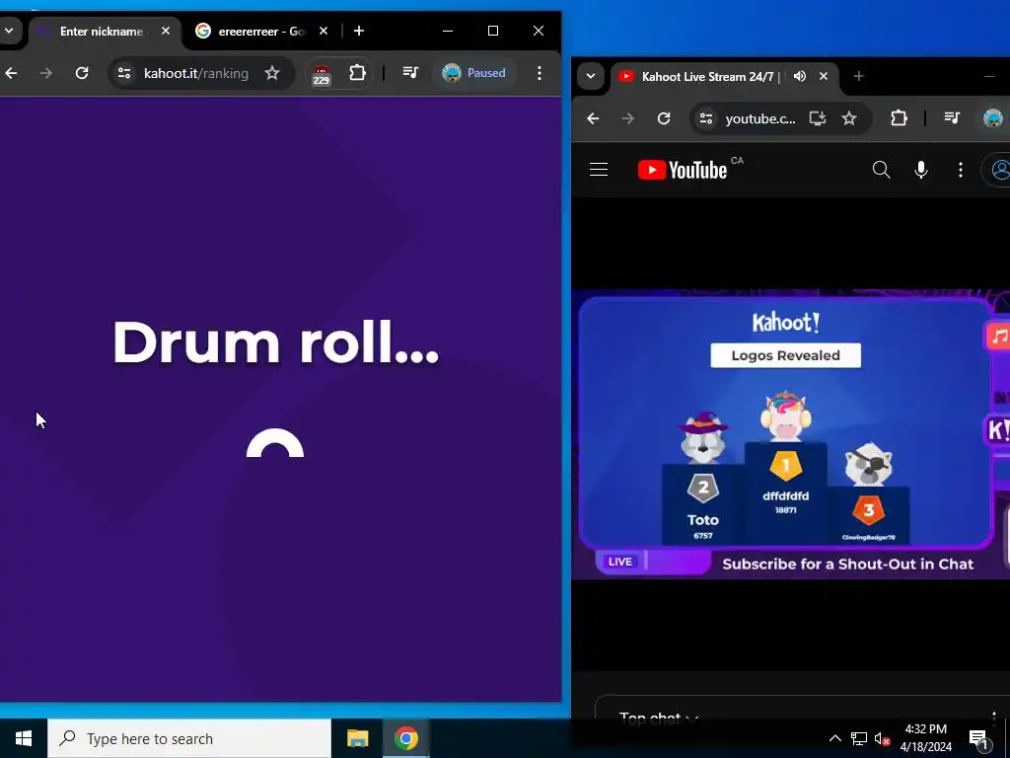Go back in the Kahoot browser window
This screenshot has width=1010, height=758.
tap(11, 73)
